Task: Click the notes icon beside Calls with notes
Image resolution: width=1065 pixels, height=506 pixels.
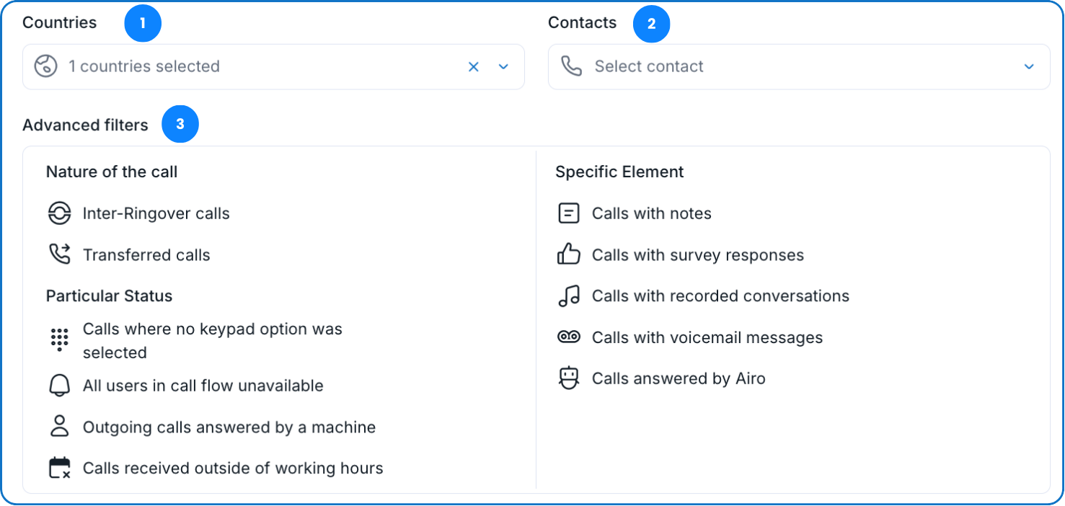Action: pyautogui.click(x=569, y=213)
